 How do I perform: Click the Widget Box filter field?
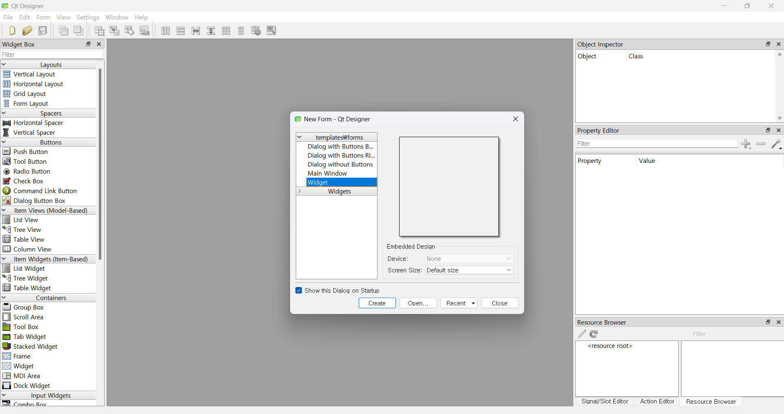click(x=52, y=55)
